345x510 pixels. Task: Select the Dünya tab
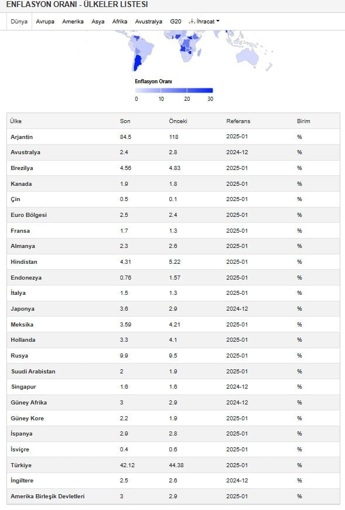tap(19, 22)
